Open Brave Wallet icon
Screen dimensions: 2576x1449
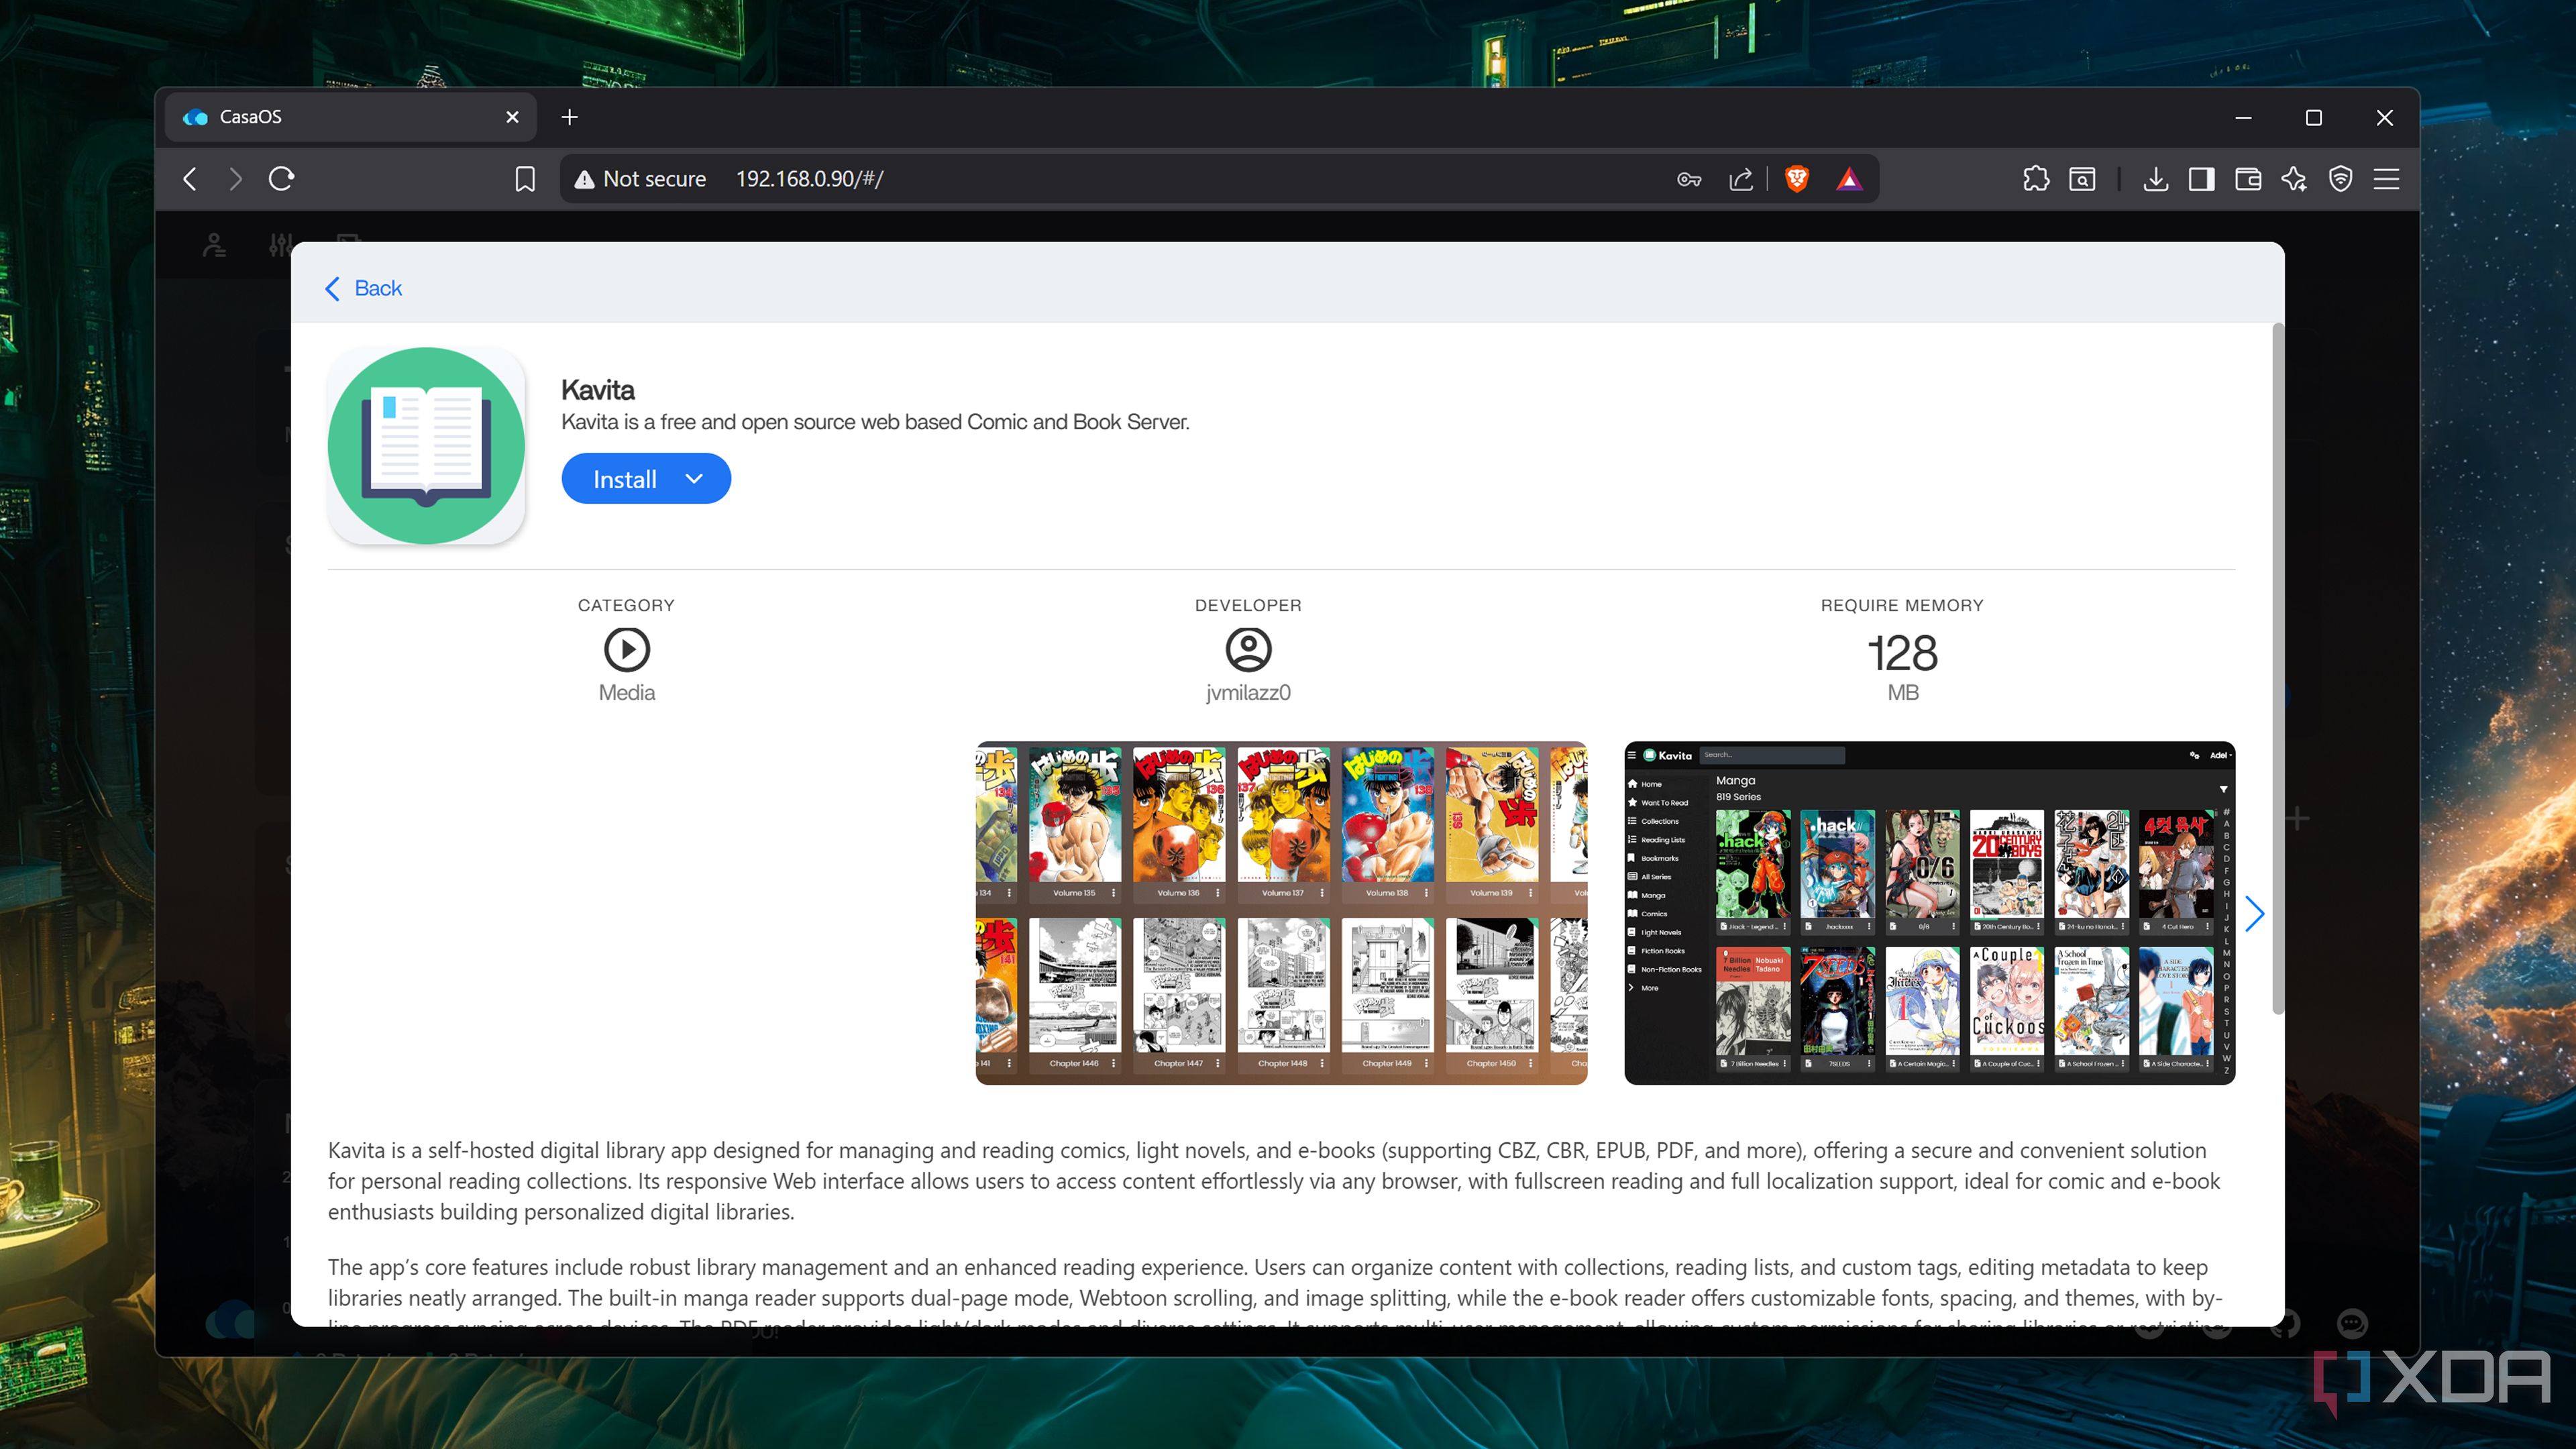tap(2248, 179)
